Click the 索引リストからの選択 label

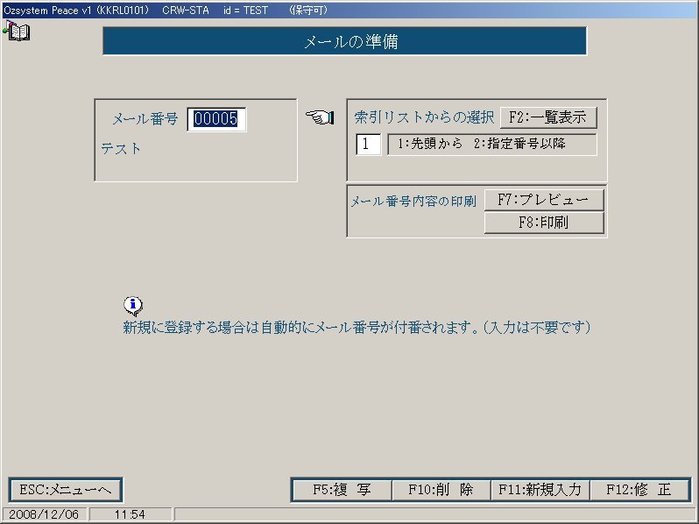pyautogui.click(x=424, y=117)
